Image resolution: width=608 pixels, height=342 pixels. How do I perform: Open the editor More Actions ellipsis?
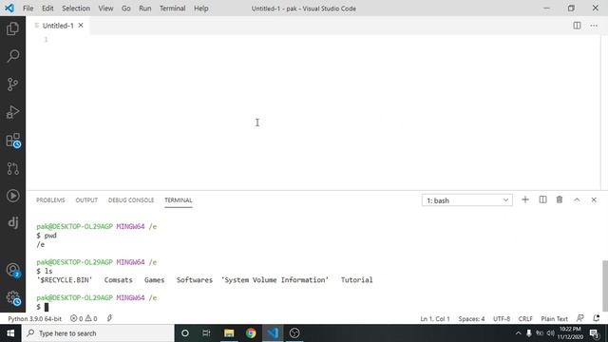[594, 26]
